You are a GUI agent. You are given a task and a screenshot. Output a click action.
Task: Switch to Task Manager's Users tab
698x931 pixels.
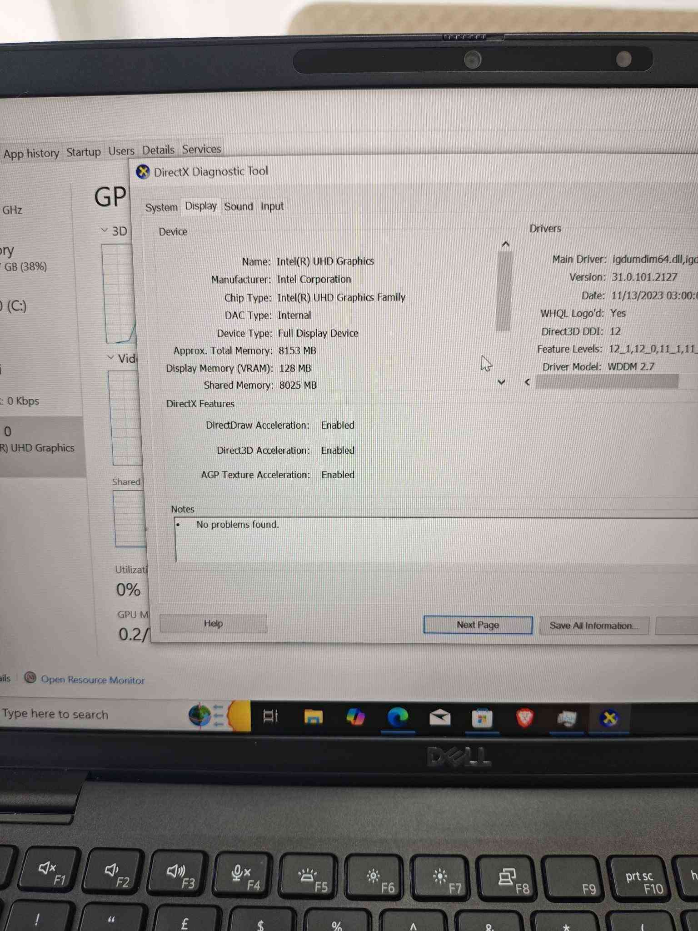121,151
